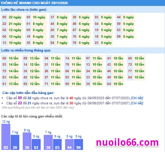Click the 'Lotto lâu chưa ra (lotto gan)' heading

(24, 10)
